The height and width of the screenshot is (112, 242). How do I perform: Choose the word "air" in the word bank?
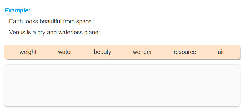(x=221, y=52)
